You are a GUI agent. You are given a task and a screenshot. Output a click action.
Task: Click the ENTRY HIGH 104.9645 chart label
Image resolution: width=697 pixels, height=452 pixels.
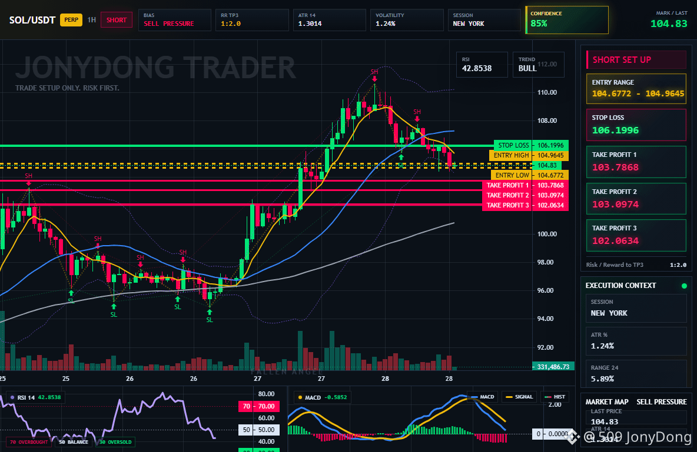point(529,155)
